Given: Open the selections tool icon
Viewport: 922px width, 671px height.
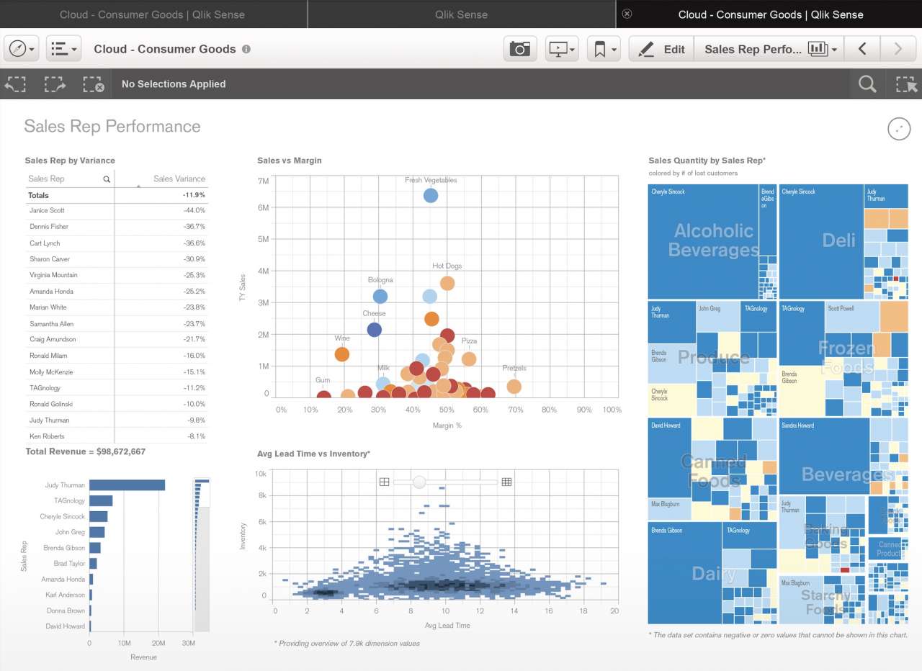Looking at the screenshot, I should pyautogui.click(x=905, y=84).
